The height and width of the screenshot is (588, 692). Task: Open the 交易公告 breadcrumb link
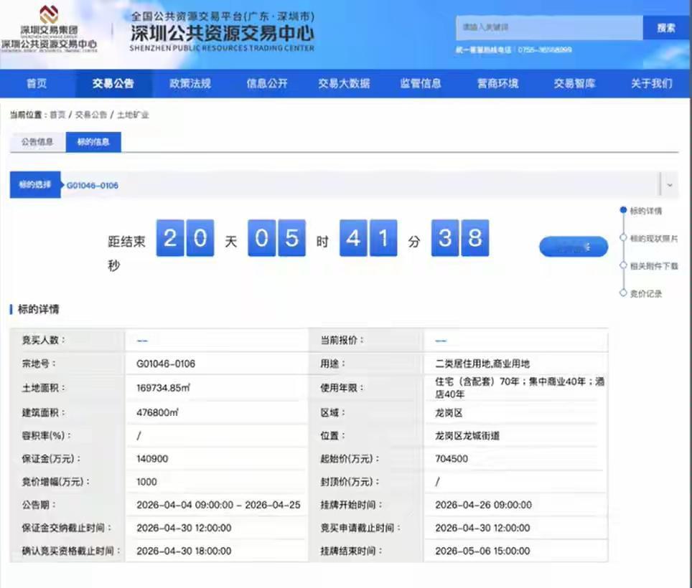click(x=90, y=113)
